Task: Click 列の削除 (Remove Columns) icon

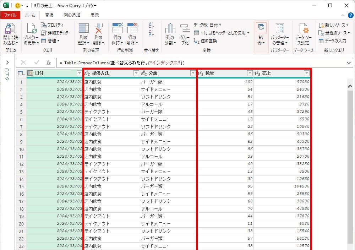Action: (98, 29)
